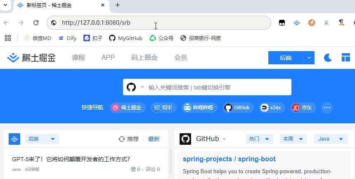Focus the address bar showing 127.0.0.1:8080/srb
Image resolution: width=355 pixels, height=179 pixels.
pyautogui.click(x=159, y=23)
